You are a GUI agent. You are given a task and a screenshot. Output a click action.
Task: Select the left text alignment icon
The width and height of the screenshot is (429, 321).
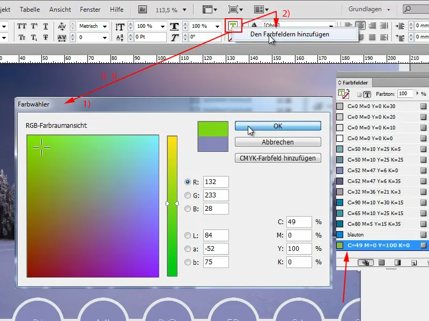coord(348,26)
